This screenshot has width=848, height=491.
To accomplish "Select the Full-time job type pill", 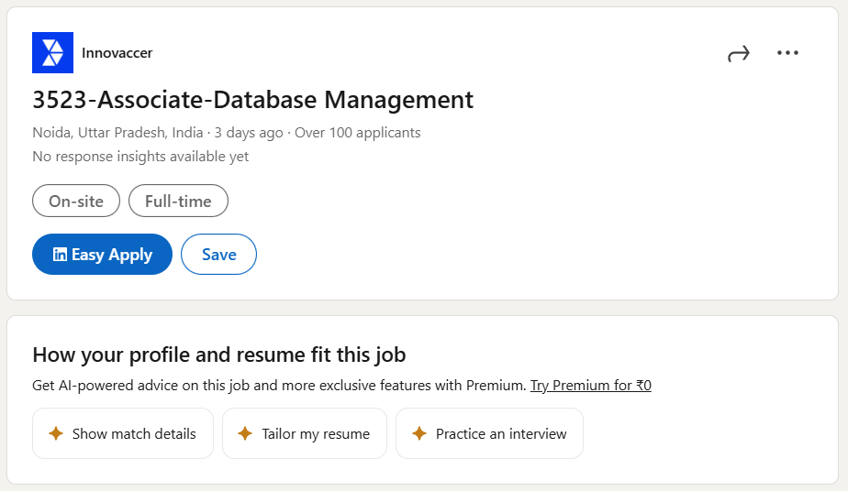I will tap(178, 202).
